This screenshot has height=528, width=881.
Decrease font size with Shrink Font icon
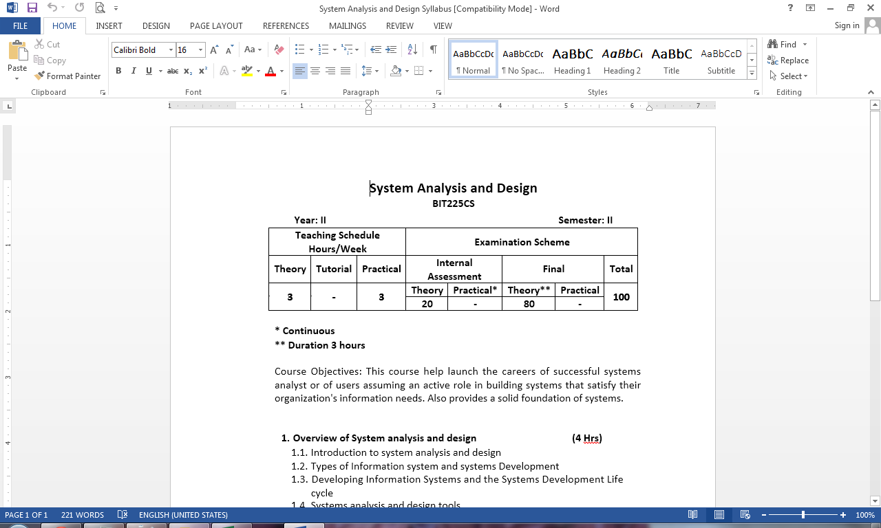[x=229, y=49]
